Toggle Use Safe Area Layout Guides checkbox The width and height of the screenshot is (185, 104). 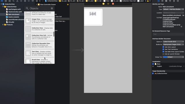pos(163,52)
